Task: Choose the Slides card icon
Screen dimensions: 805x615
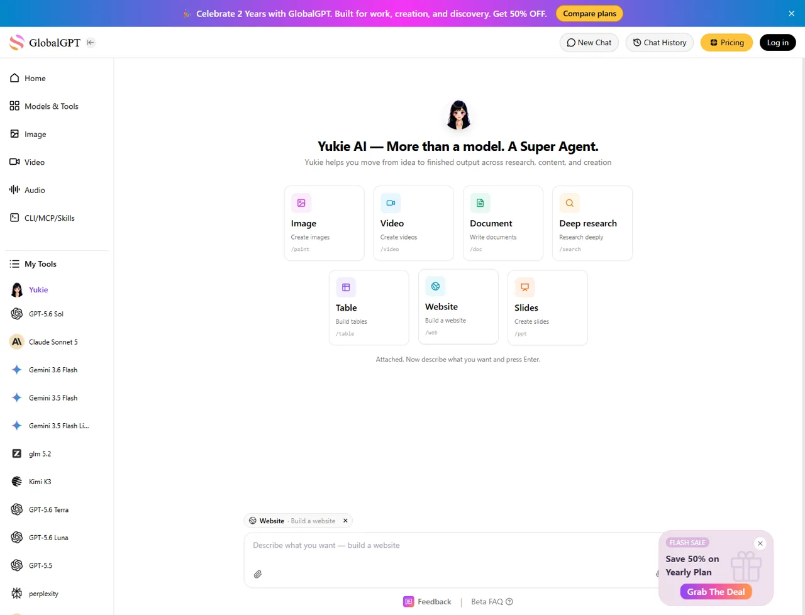Action: click(x=525, y=287)
